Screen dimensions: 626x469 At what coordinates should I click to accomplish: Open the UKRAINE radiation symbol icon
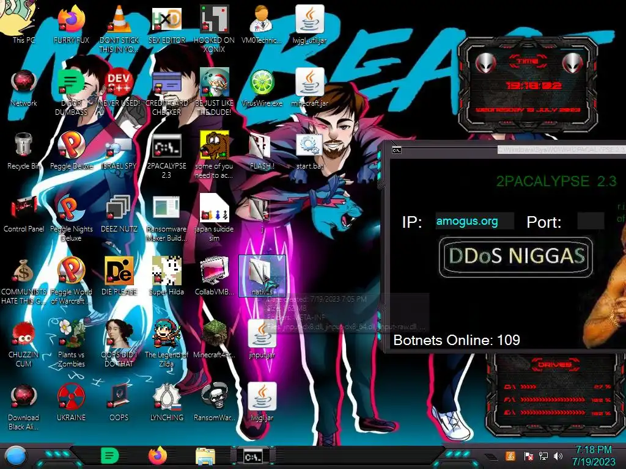pyautogui.click(x=72, y=402)
